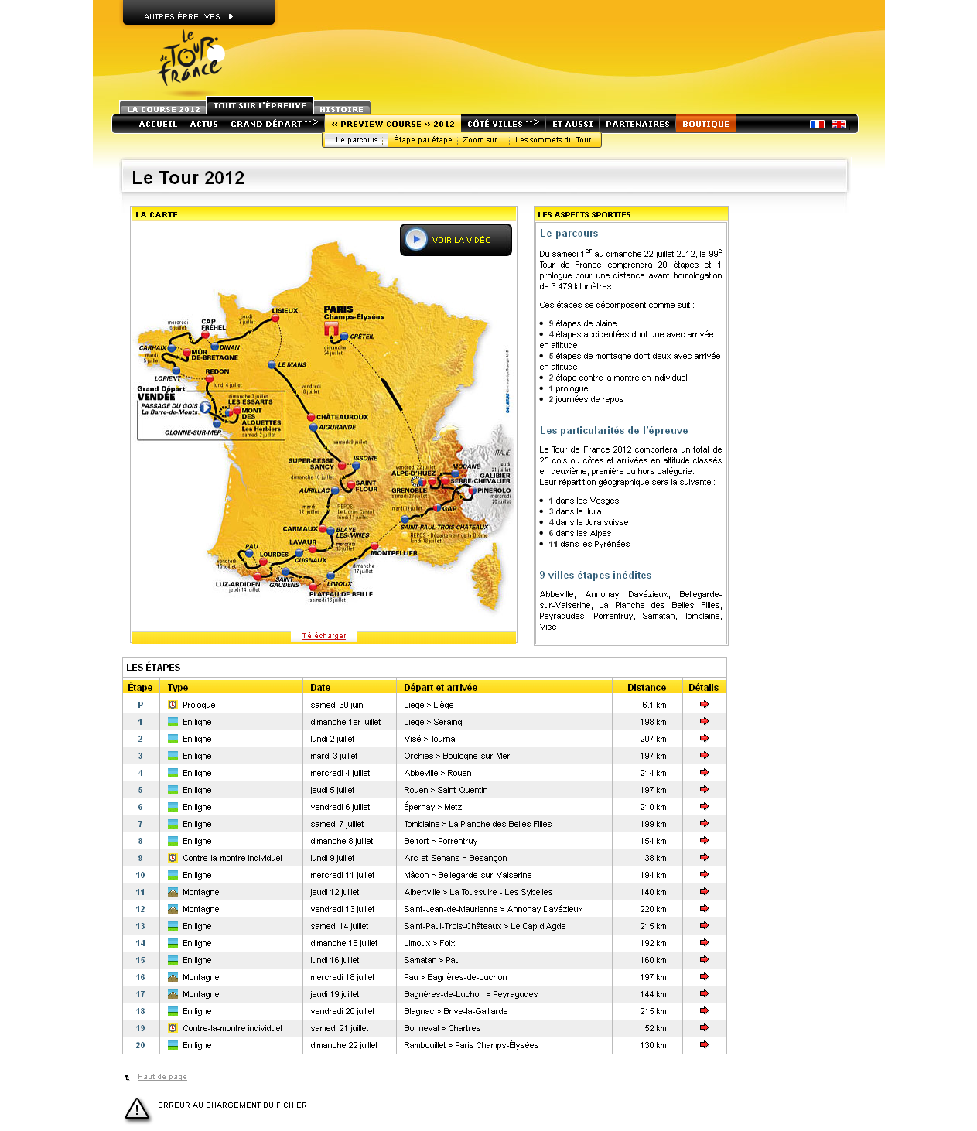
Task: Open details arrow for stage Liège > Seraing
Action: pos(704,721)
